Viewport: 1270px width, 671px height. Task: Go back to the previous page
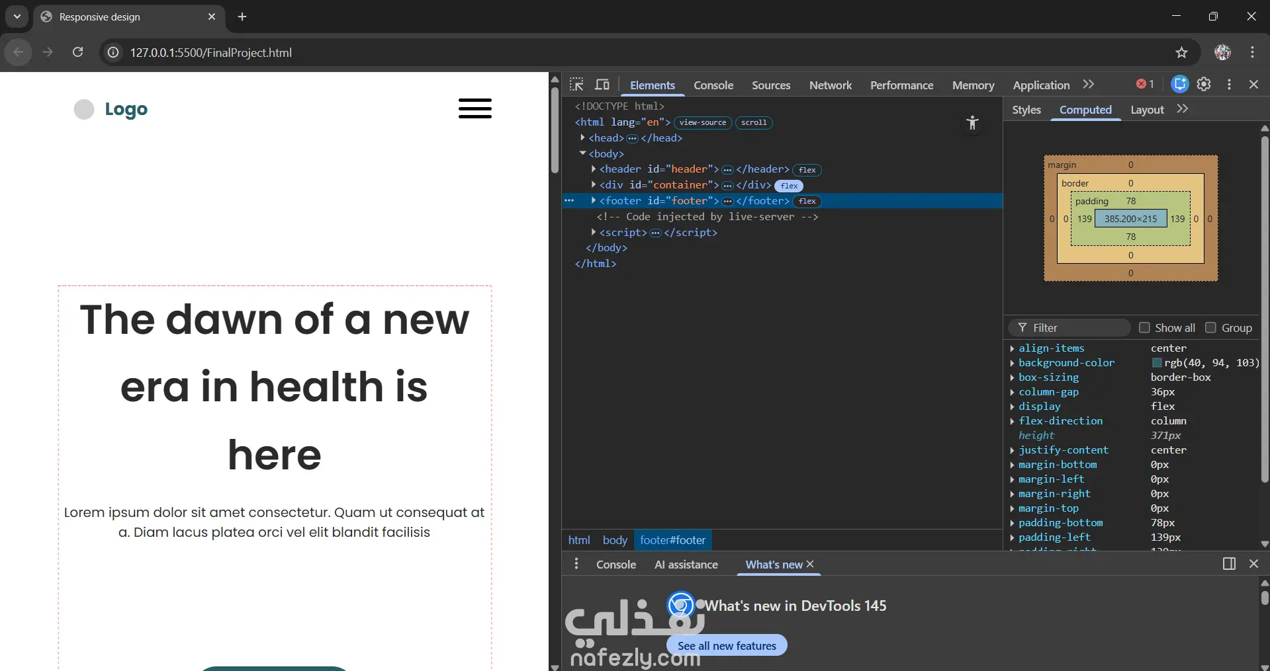pyautogui.click(x=19, y=52)
